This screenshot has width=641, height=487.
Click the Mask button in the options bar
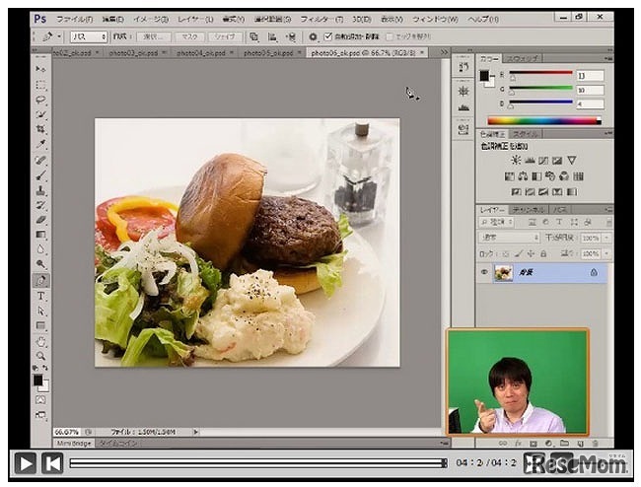pyautogui.click(x=190, y=36)
